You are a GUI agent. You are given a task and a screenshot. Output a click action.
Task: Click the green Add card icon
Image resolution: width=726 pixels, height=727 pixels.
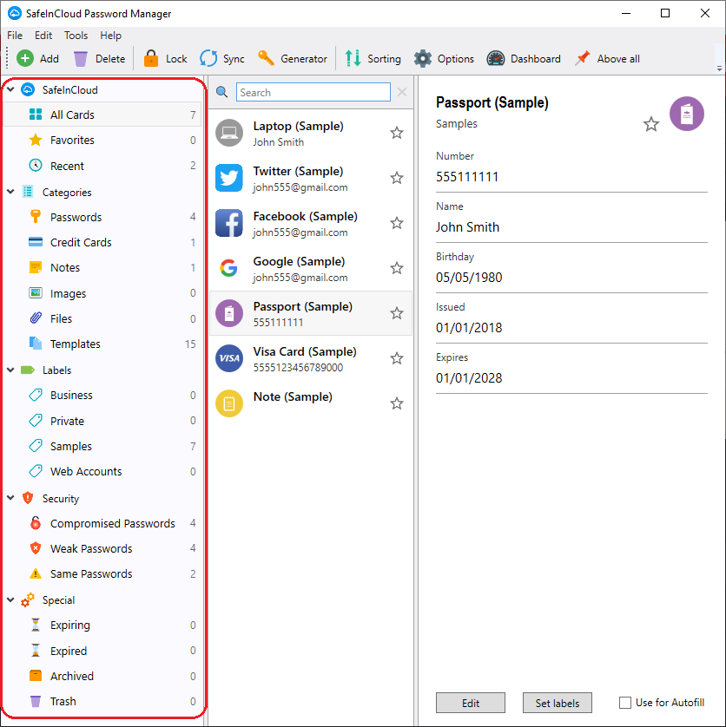(x=25, y=58)
